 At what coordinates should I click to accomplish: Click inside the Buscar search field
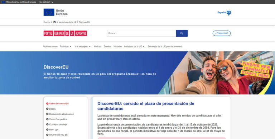(141, 33)
